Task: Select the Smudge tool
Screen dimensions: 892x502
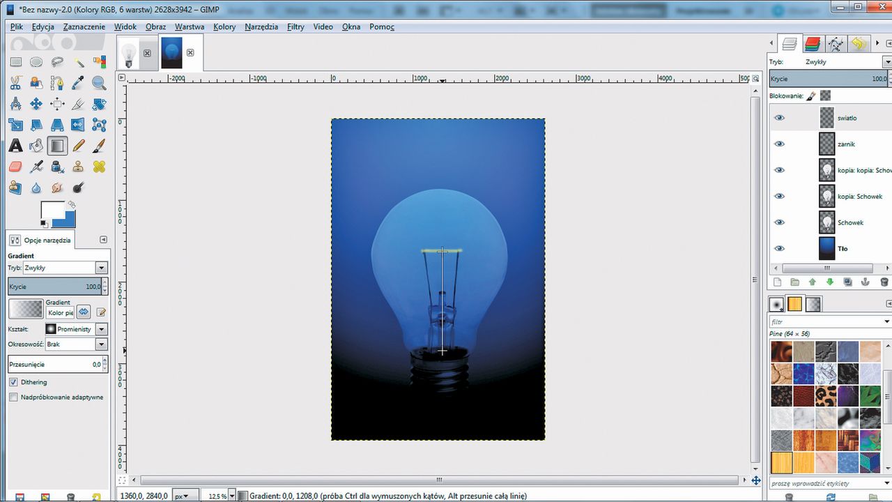Action: pos(57,188)
